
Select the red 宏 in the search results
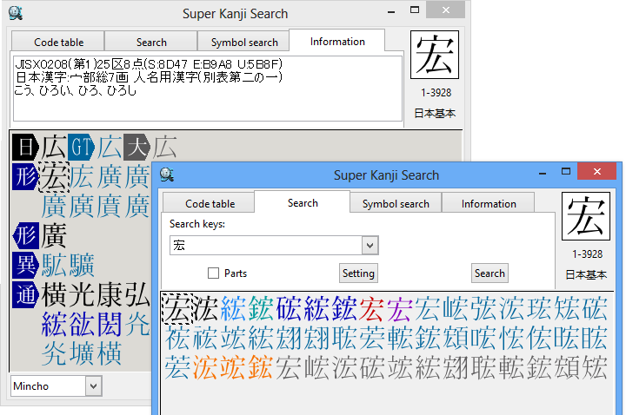click(371, 308)
